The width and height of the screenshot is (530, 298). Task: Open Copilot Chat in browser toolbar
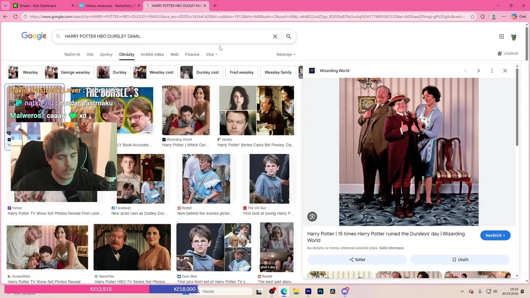(x=518, y=17)
